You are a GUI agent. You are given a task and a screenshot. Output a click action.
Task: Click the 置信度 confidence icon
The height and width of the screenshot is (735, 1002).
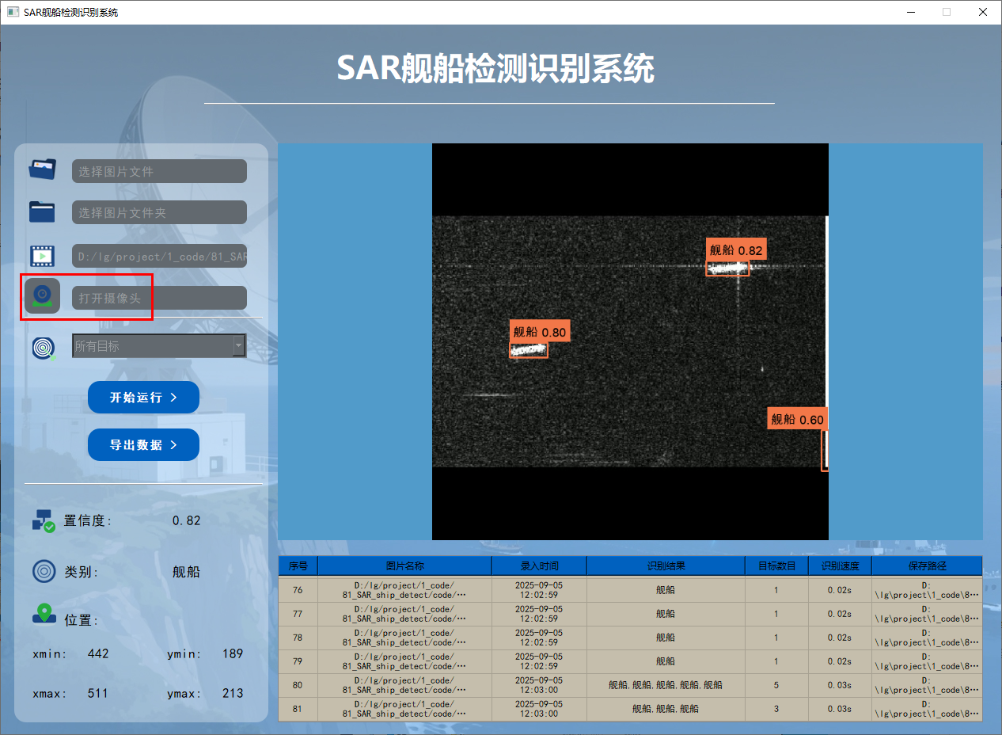tap(44, 520)
